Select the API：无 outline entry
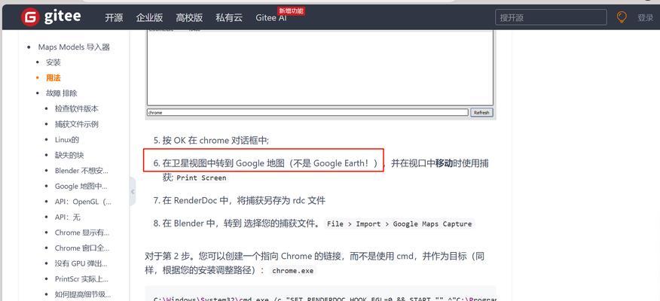660x301 pixels. click(67, 217)
